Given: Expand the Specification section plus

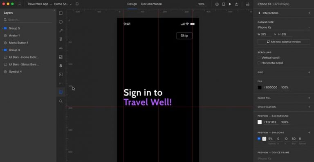Looking at the screenshot, I should click(309, 107).
